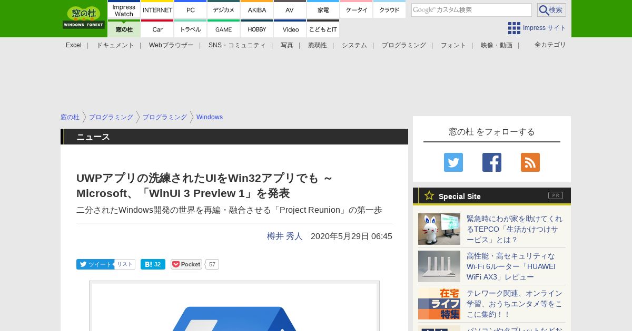632x331 pixels.
Task: Click the WinUI 3 Preview 1 article headline
Action: pyautogui.click(x=205, y=186)
